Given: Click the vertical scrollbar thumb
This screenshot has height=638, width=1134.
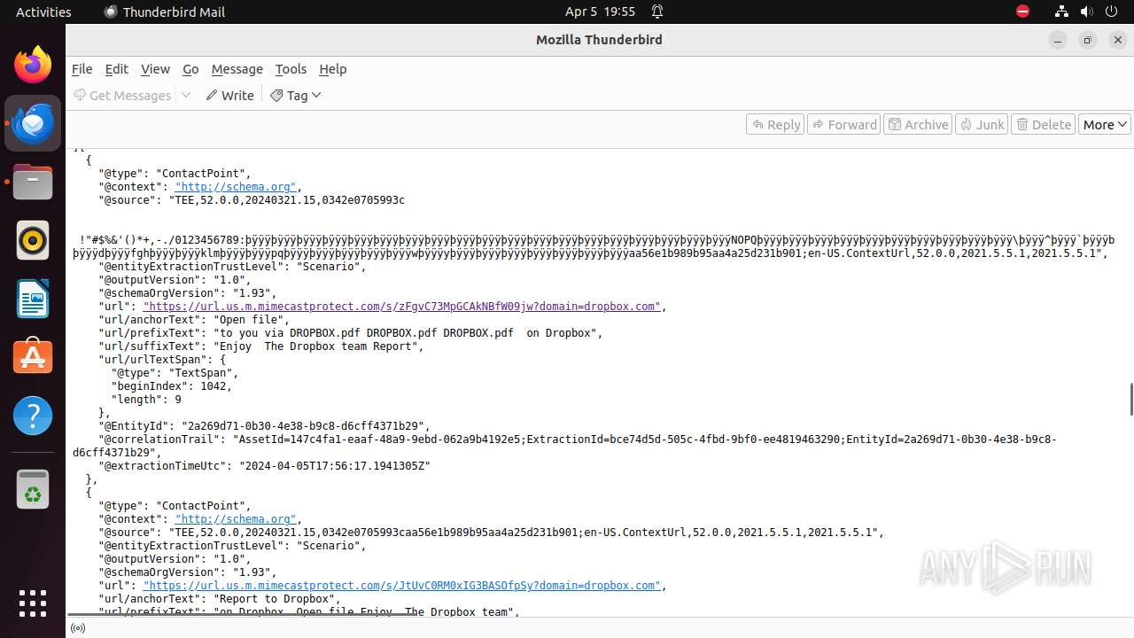Looking at the screenshot, I should 1131,400.
